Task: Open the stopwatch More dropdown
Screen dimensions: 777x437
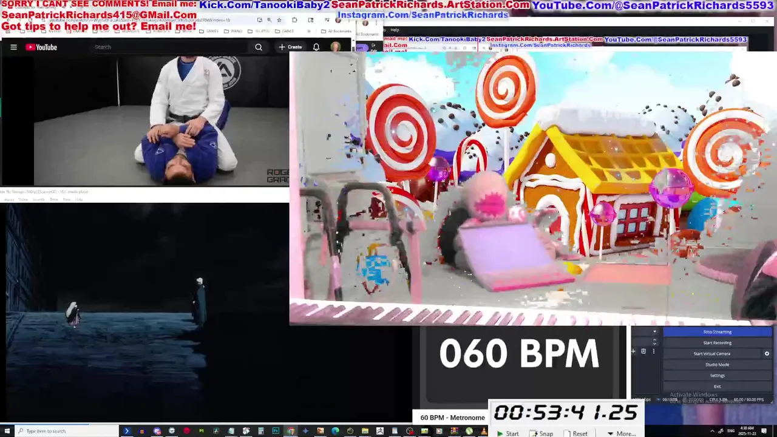Action: (621, 433)
